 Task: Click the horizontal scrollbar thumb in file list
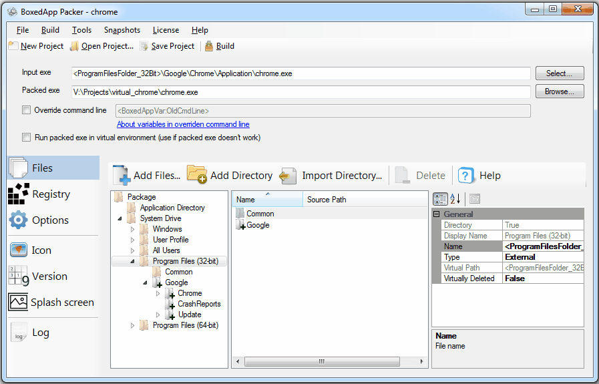click(x=322, y=361)
